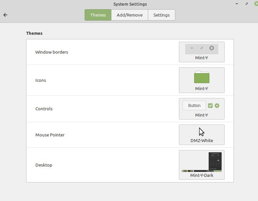The width and height of the screenshot is (258, 201).
Task: Switch to the Settings tab
Action: click(161, 15)
